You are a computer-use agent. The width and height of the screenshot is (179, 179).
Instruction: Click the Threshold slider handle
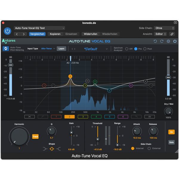[97, 139]
